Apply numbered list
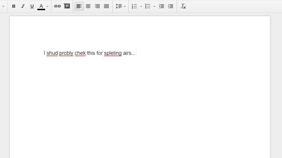The image size is (282, 158). 134,6
